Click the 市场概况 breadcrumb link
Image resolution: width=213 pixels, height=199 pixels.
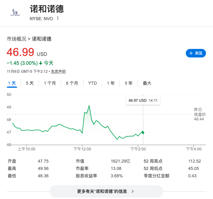pyautogui.click(x=17, y=39)
